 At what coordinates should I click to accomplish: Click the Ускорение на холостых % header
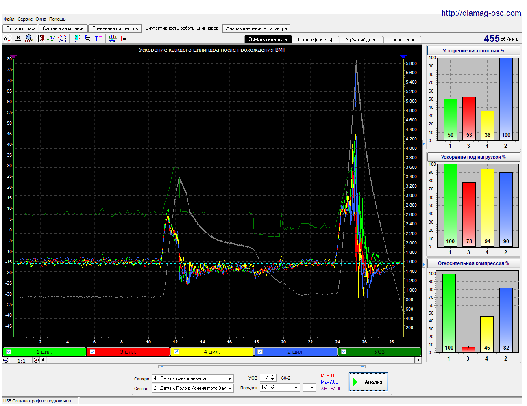pos(473,51)
